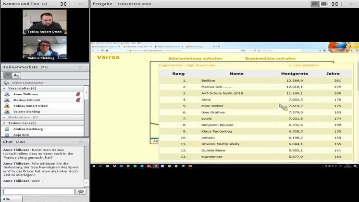This screenshot has width=359, height=202.
Task: Open the Spielanleitung aufrufen link
Action: (195, 58)
